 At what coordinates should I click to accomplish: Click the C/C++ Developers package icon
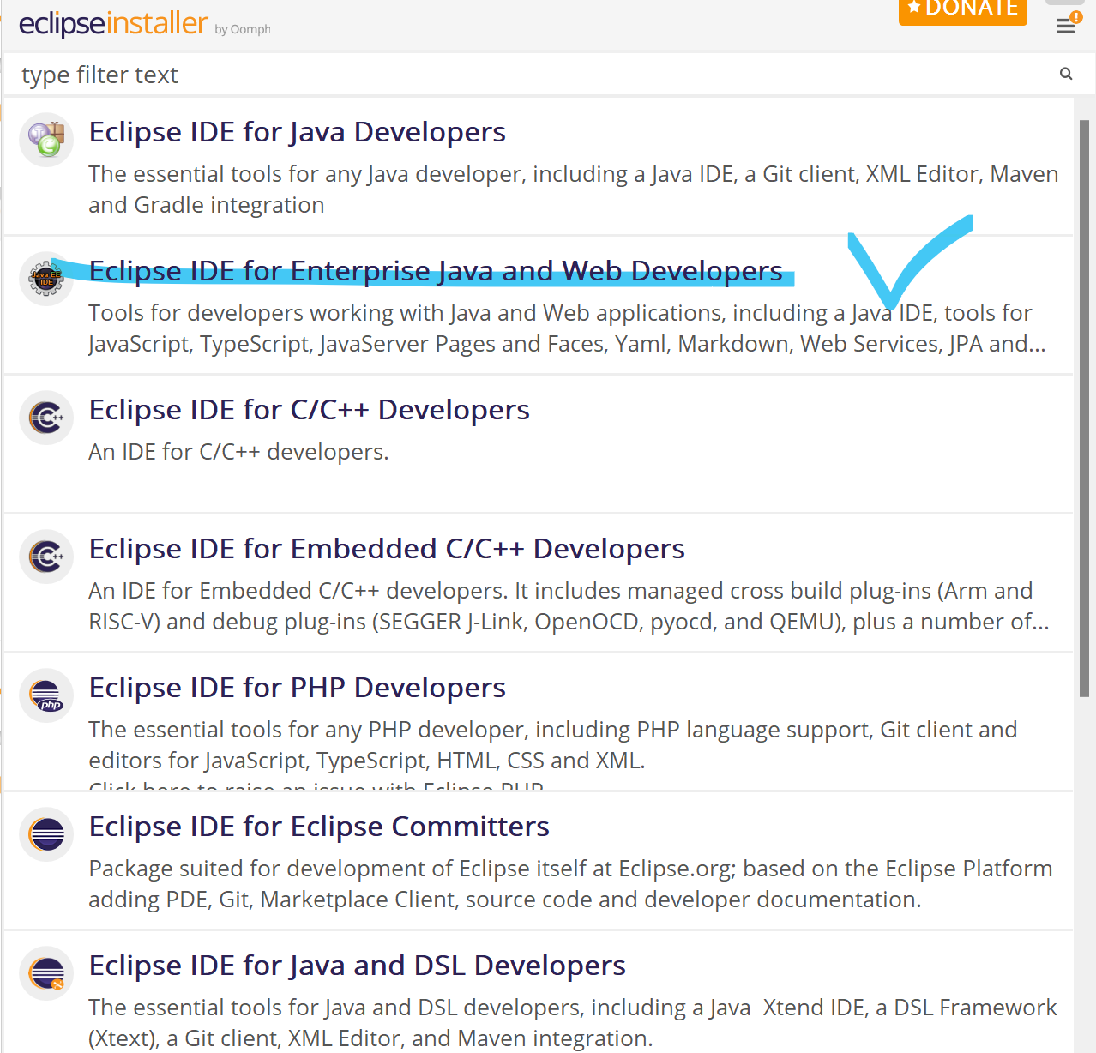[x=46, y=418]
